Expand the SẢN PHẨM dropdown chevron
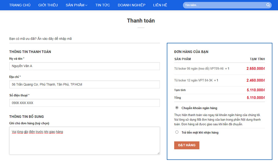Image resolution: width=278 pixels, height=166 pixels. [x=86, y=5]
